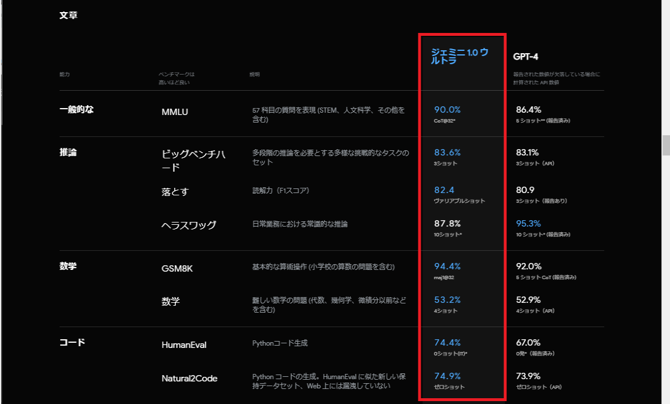Click the 73.9% GPT-4 Natural2Code score
The height and width of the screenshot is (404, 670).
(x=528, y=376)
